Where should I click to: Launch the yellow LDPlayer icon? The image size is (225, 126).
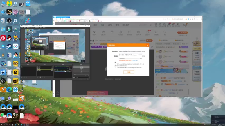click(15, 73)
